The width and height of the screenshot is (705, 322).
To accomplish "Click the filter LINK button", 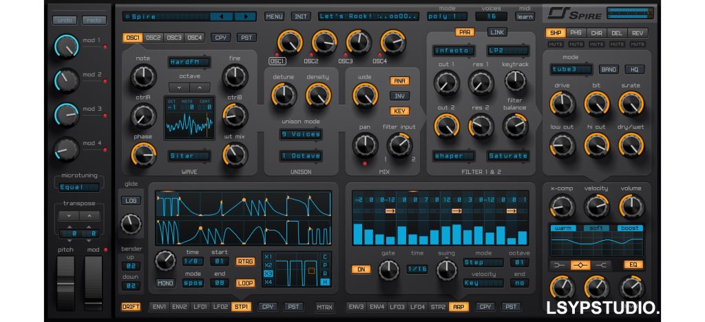I will 497,32.
